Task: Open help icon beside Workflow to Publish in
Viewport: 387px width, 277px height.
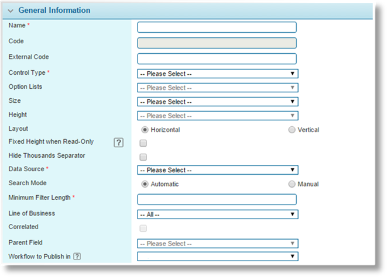Action: click(x=77, y=257)
